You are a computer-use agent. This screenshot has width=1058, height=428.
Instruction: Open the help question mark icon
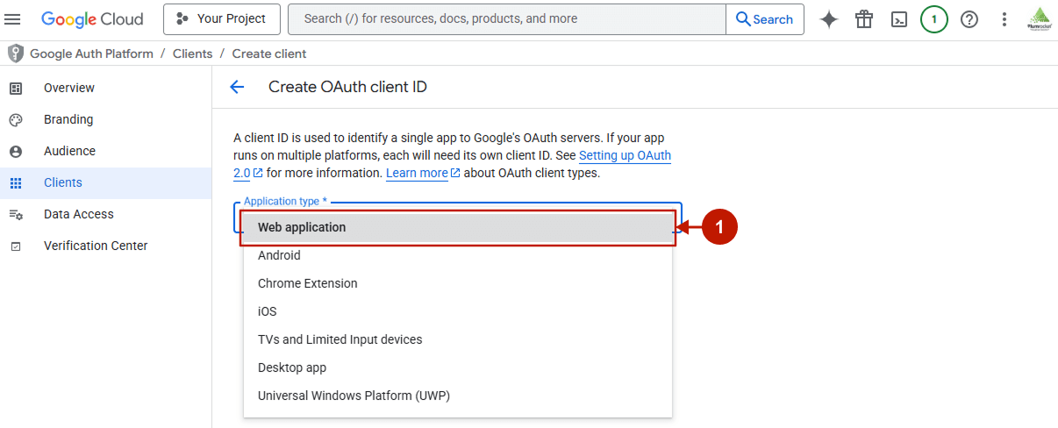(969, 19)
